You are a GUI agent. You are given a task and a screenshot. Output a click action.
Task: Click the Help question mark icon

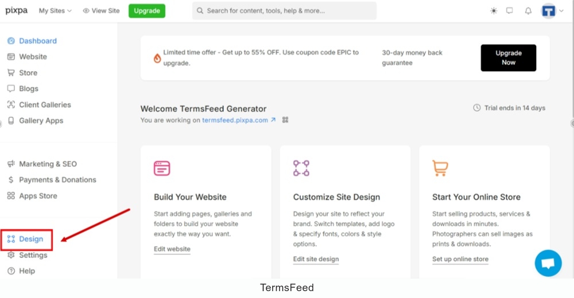tap(11, 271)
